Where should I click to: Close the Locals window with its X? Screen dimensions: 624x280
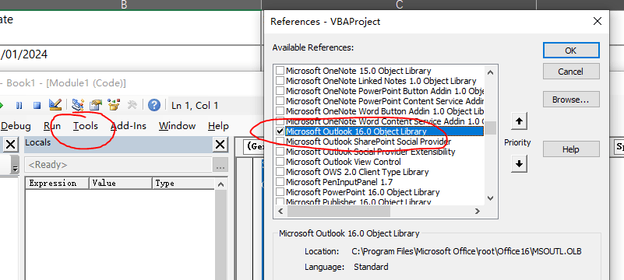click(220, 145)
